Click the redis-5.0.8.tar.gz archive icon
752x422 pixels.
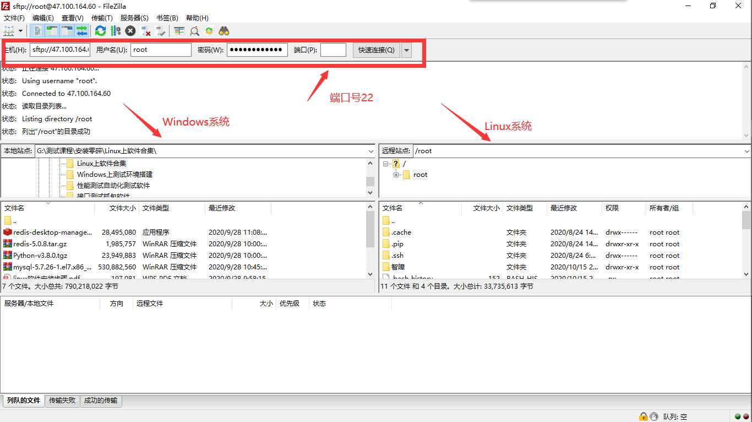tap(8, 244)
